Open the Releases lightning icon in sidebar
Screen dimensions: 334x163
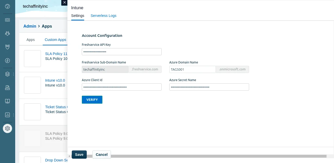point(7,60)
